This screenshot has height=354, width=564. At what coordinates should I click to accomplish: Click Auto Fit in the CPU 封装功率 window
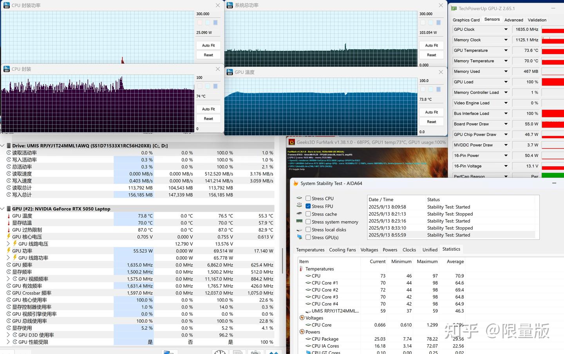coord(208,45)
